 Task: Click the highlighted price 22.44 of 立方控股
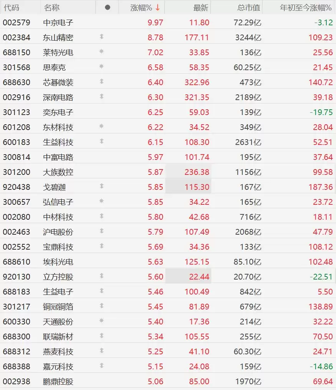click(199, 277)
